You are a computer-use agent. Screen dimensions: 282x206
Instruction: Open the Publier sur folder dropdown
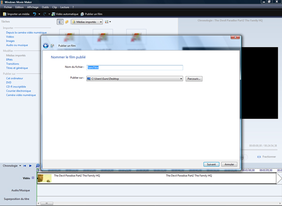click(x=181, y=79)
